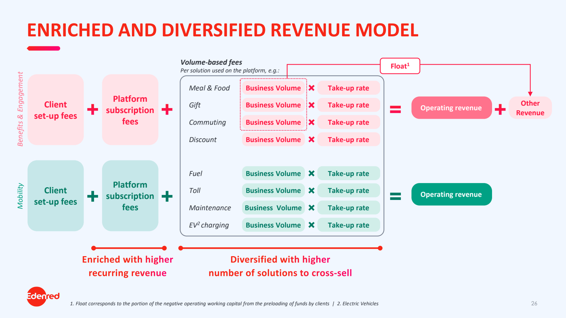Click Benefits & Engagement vertical label
The image size is (566, 318).
pyautogui.click(x=20, y=109)
